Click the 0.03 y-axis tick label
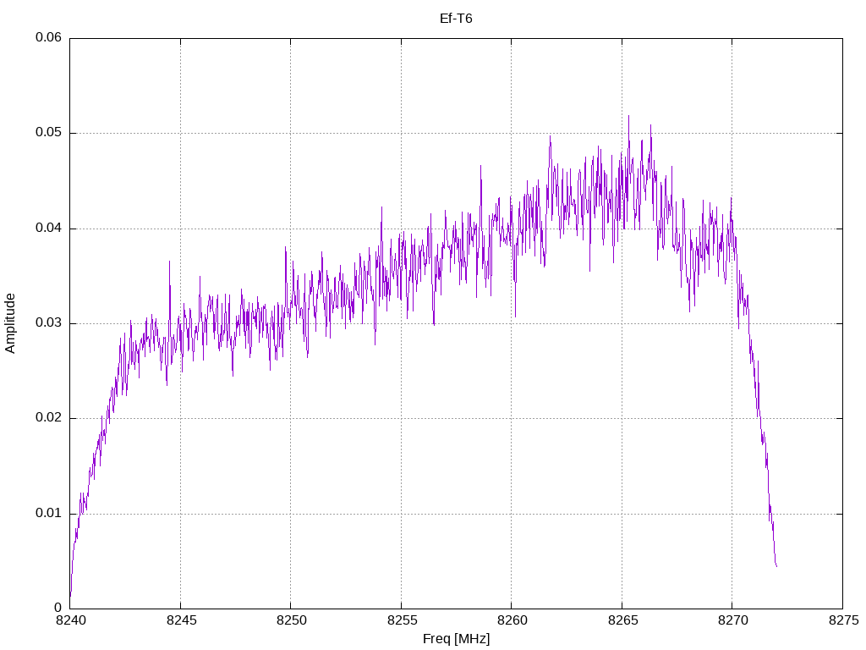This screenshot has height=650, width=866. tap(48, 322)
